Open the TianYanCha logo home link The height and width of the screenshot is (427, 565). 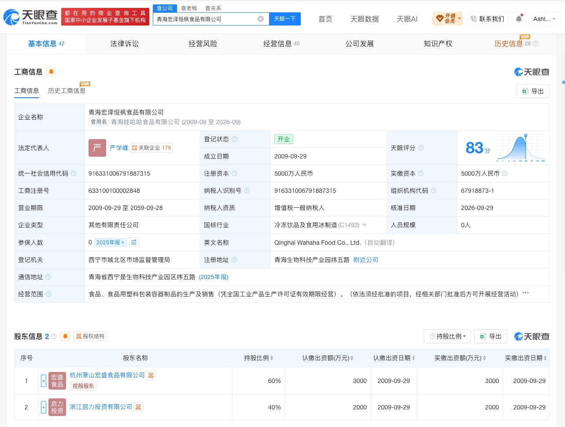tap(30, 17)
